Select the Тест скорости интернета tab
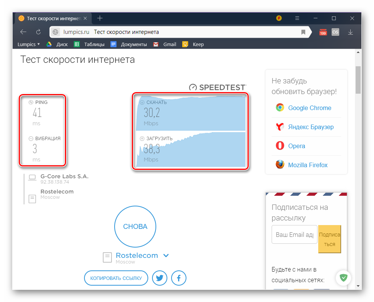This screenshot has height=302, width=374. [x=53, y=18]
